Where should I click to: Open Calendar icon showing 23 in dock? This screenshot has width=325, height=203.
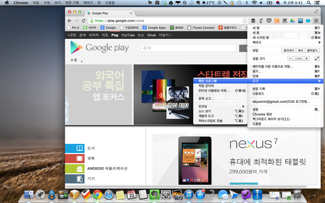(132, 195)
